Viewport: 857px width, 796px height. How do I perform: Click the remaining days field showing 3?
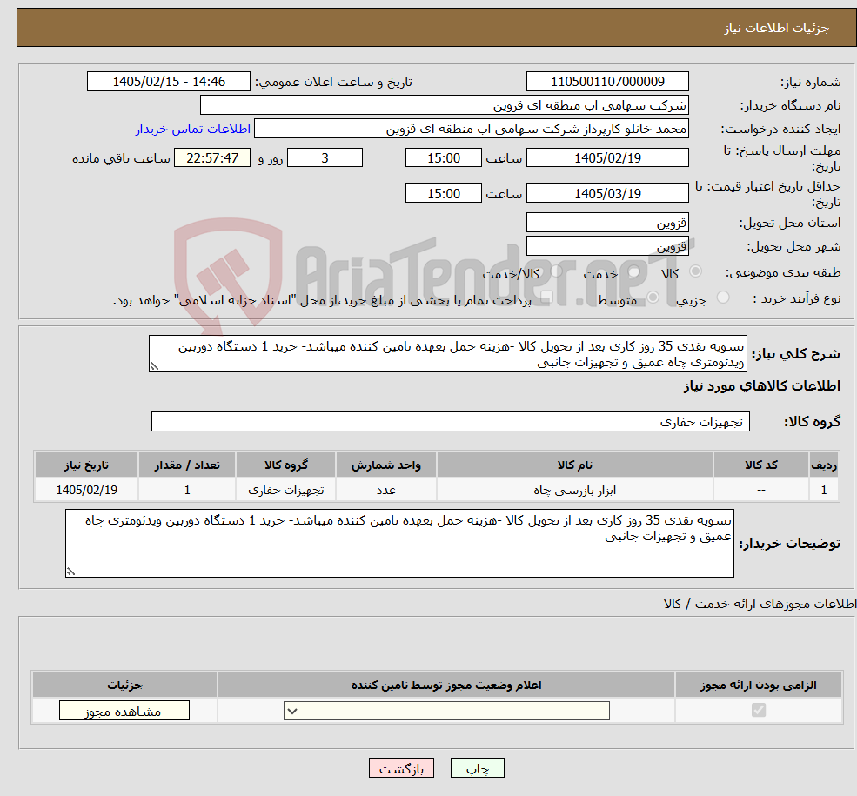coord(325,157)
